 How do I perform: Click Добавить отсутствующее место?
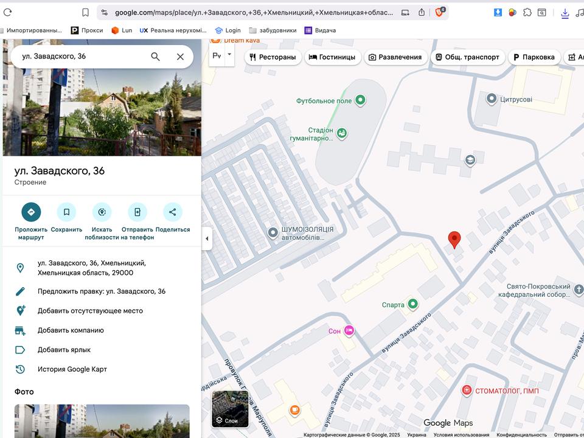90,311
